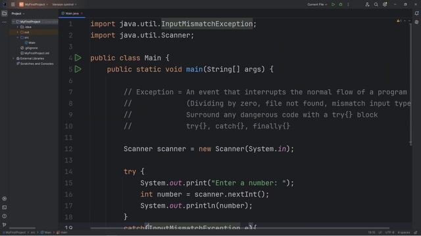Open the Code With Me collaboration icon
Viewport: 421px width, 236px height.
(367, 5)
